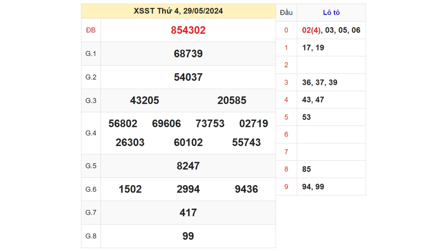This screenshot has width=446, height=251.
Task: Select loto entry 17, 19
Action: pos(313,48)
